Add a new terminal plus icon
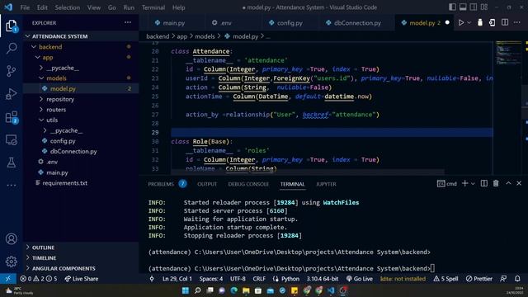This screenshot has height=297, width=528. pos(464,183)
